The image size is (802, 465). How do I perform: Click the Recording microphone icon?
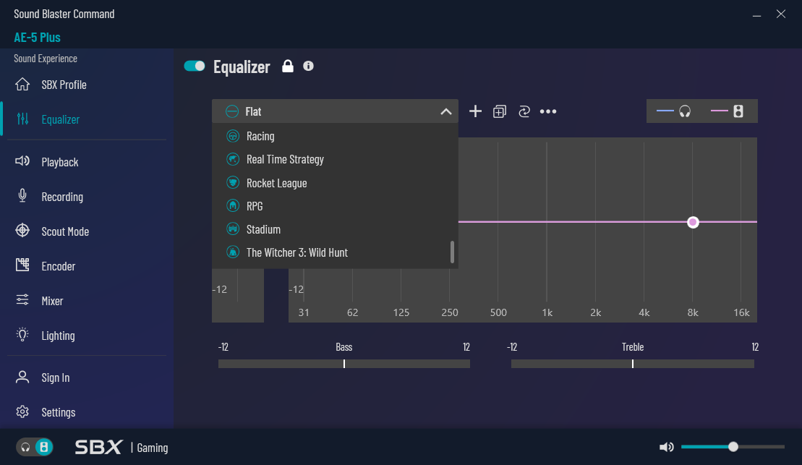(22, 196)
